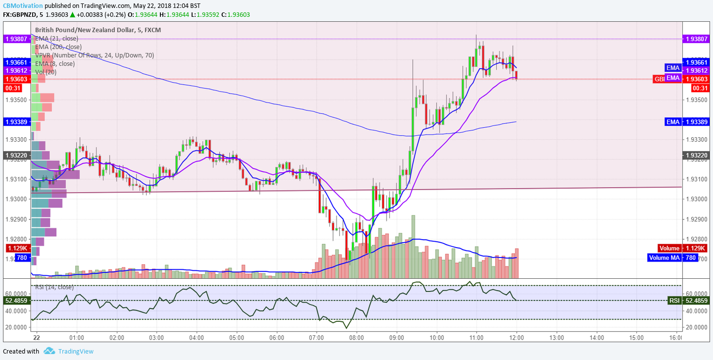
Task: Click 1.92900 on the left price scale
Action: (17, 218)
